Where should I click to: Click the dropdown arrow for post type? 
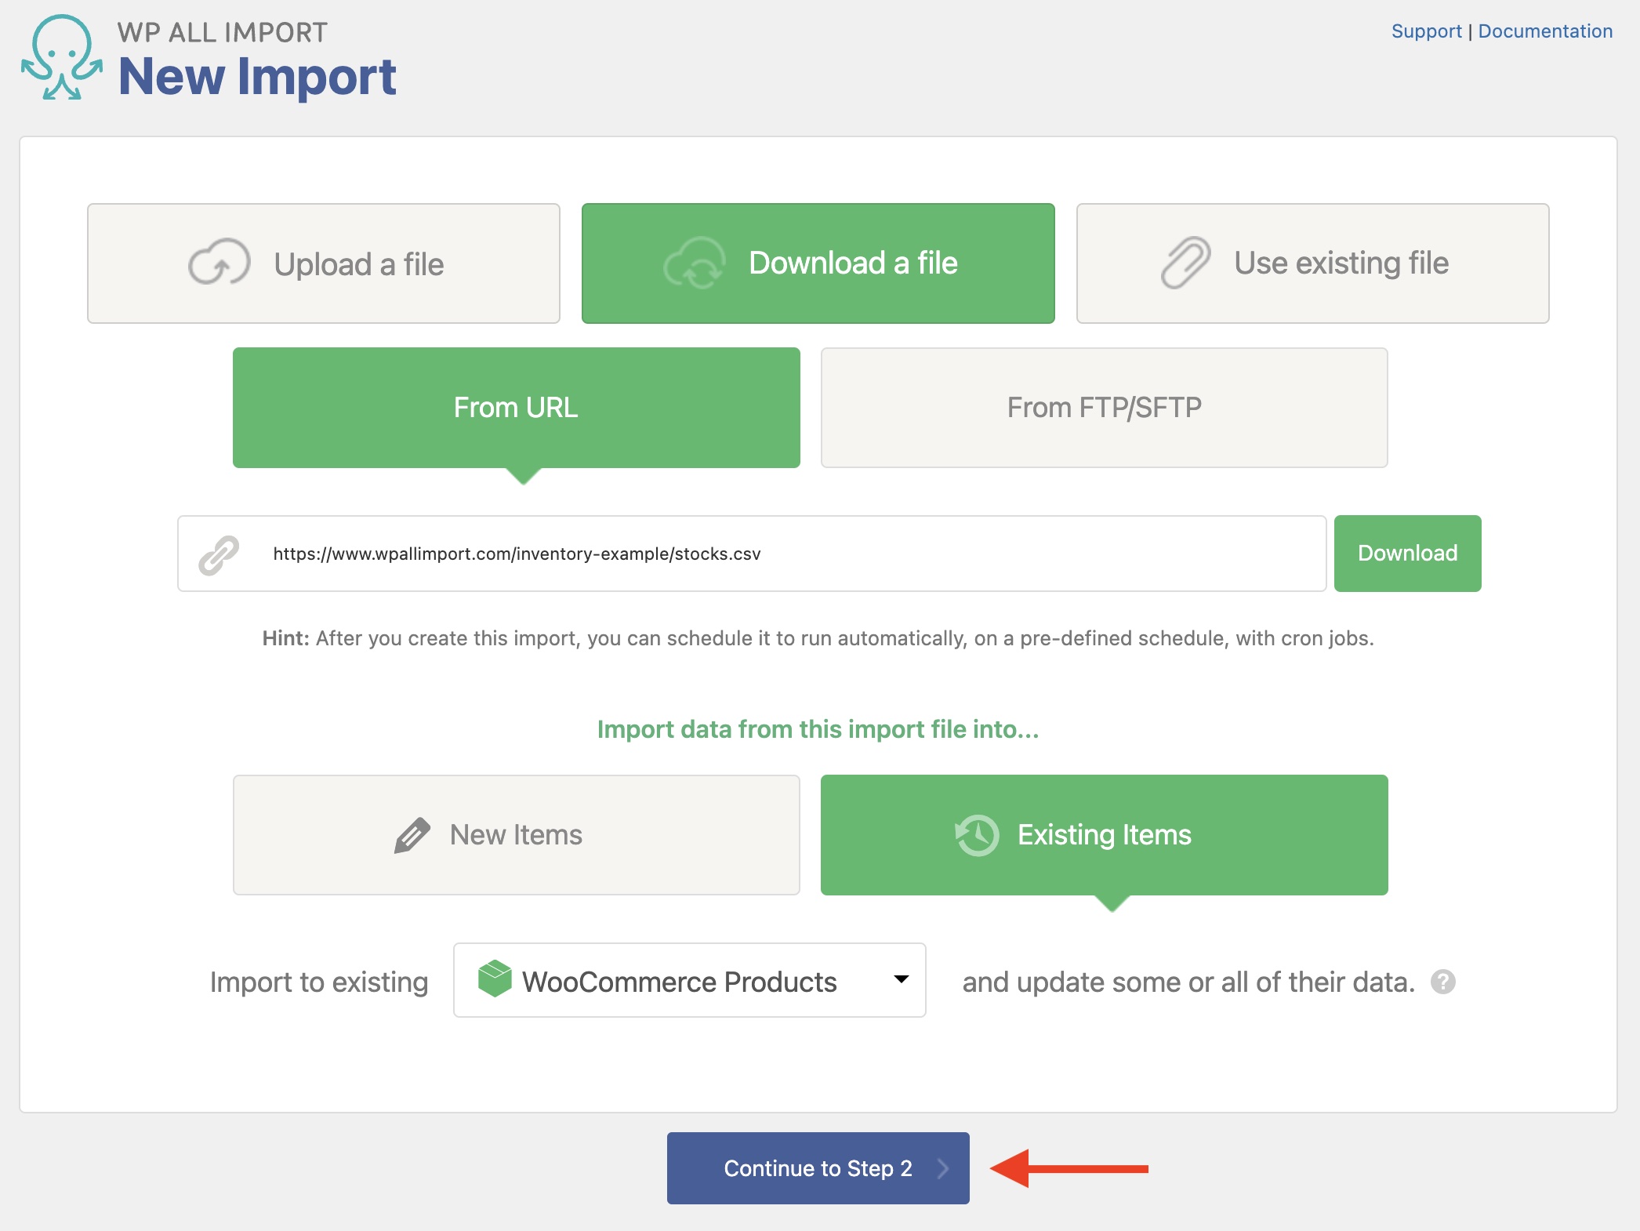pos(902,979)
